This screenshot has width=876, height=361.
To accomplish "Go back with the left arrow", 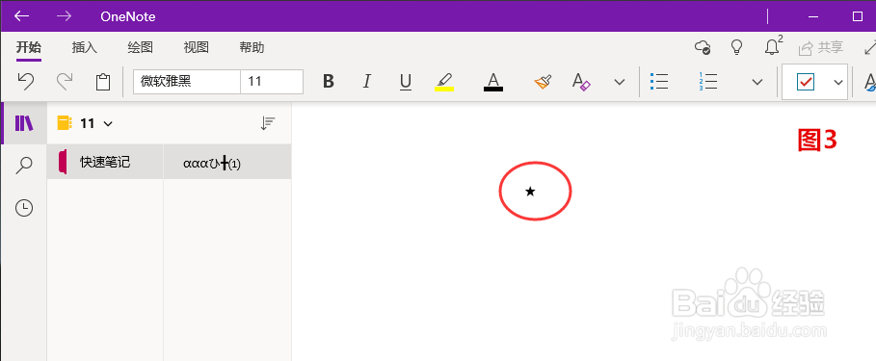I will point(22,16).
